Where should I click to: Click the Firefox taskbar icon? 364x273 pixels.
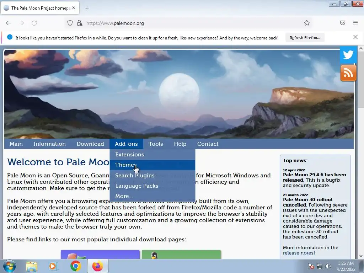click(x=97, y=266)
